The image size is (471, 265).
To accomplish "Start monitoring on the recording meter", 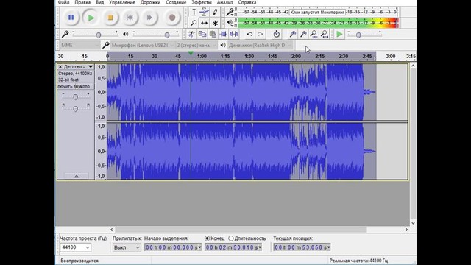I will coord(317,13).
